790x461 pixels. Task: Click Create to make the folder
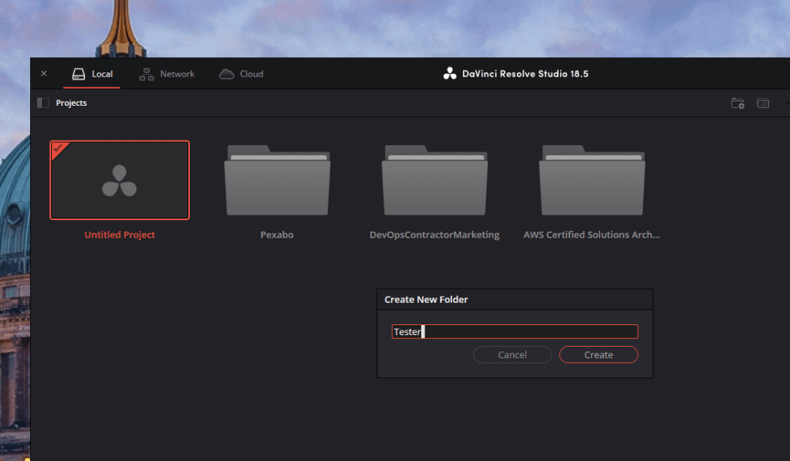[x=599, y=354]
